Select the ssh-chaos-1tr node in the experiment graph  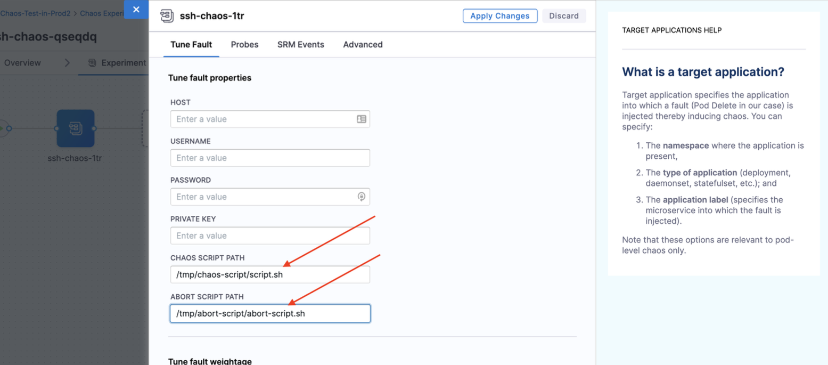coord(75,128)
